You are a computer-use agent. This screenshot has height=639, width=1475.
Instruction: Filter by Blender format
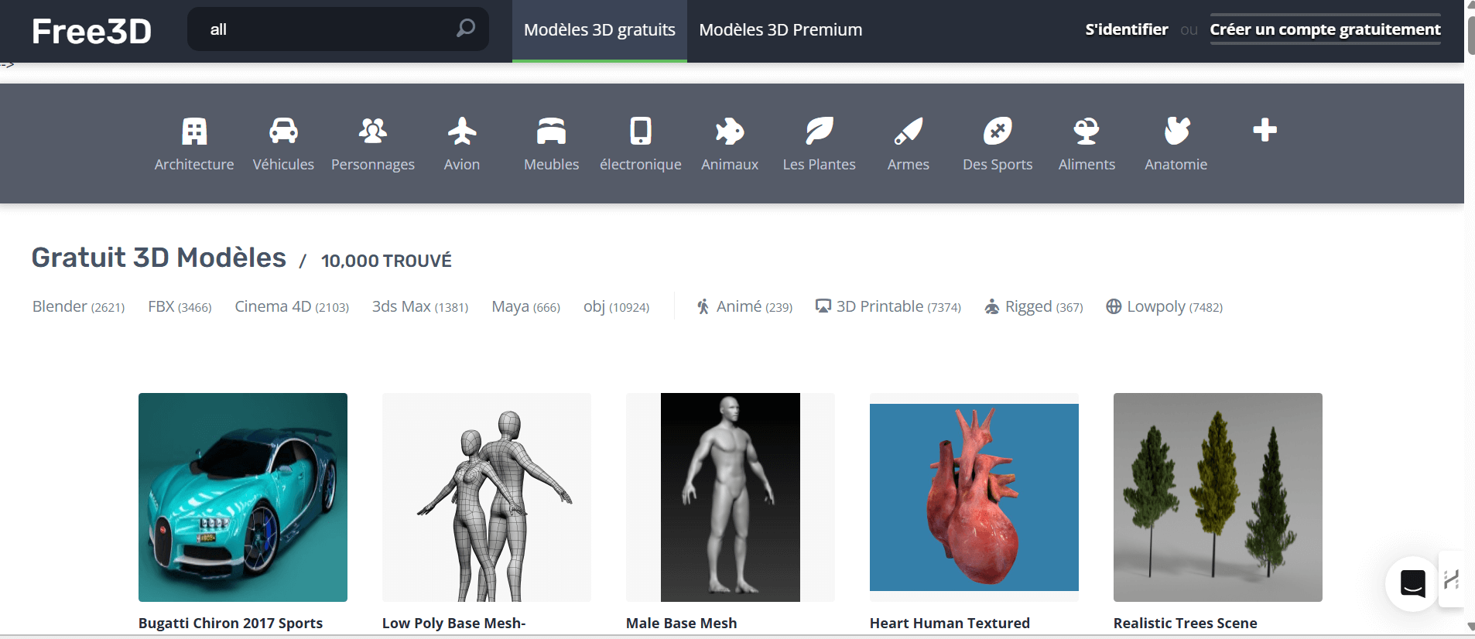point(78,306)
